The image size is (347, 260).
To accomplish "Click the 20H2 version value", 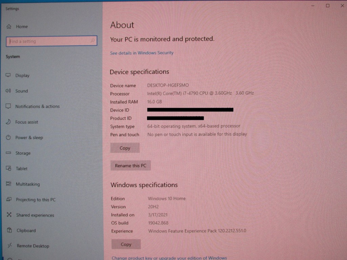I will pos(154,207).
